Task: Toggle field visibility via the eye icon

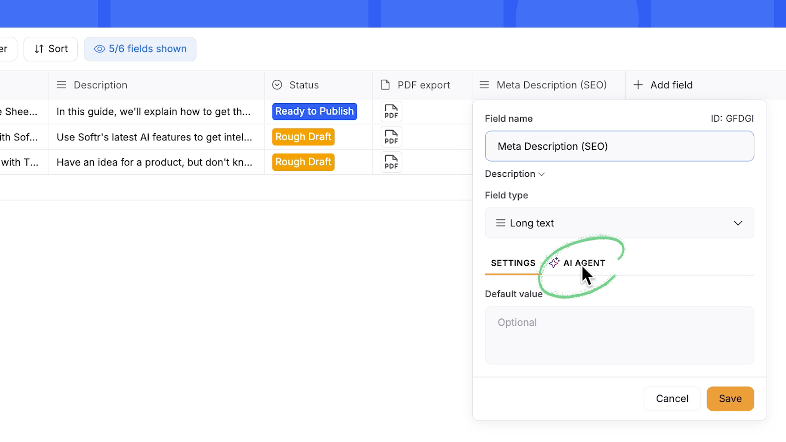Action: pyautogui.click(x=99, y=49)
